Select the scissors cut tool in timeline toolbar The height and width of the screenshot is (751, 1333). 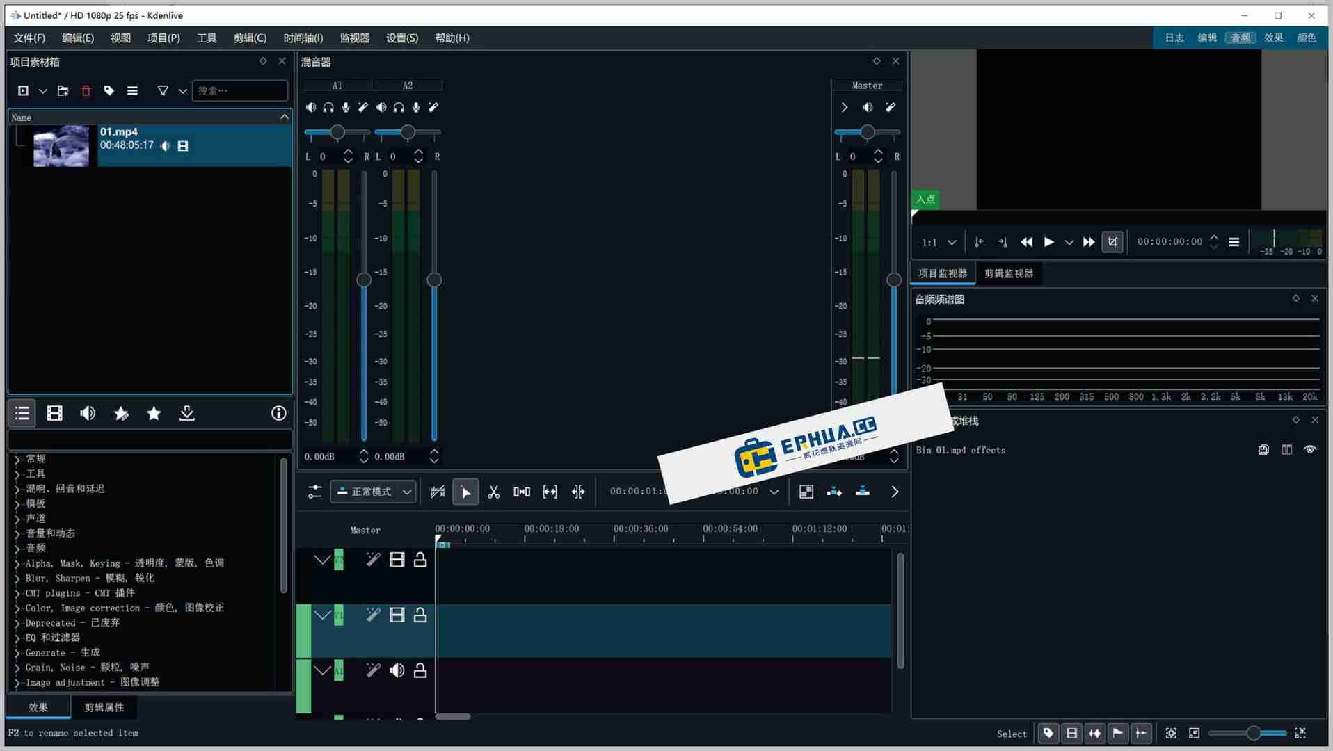[494, 492]
